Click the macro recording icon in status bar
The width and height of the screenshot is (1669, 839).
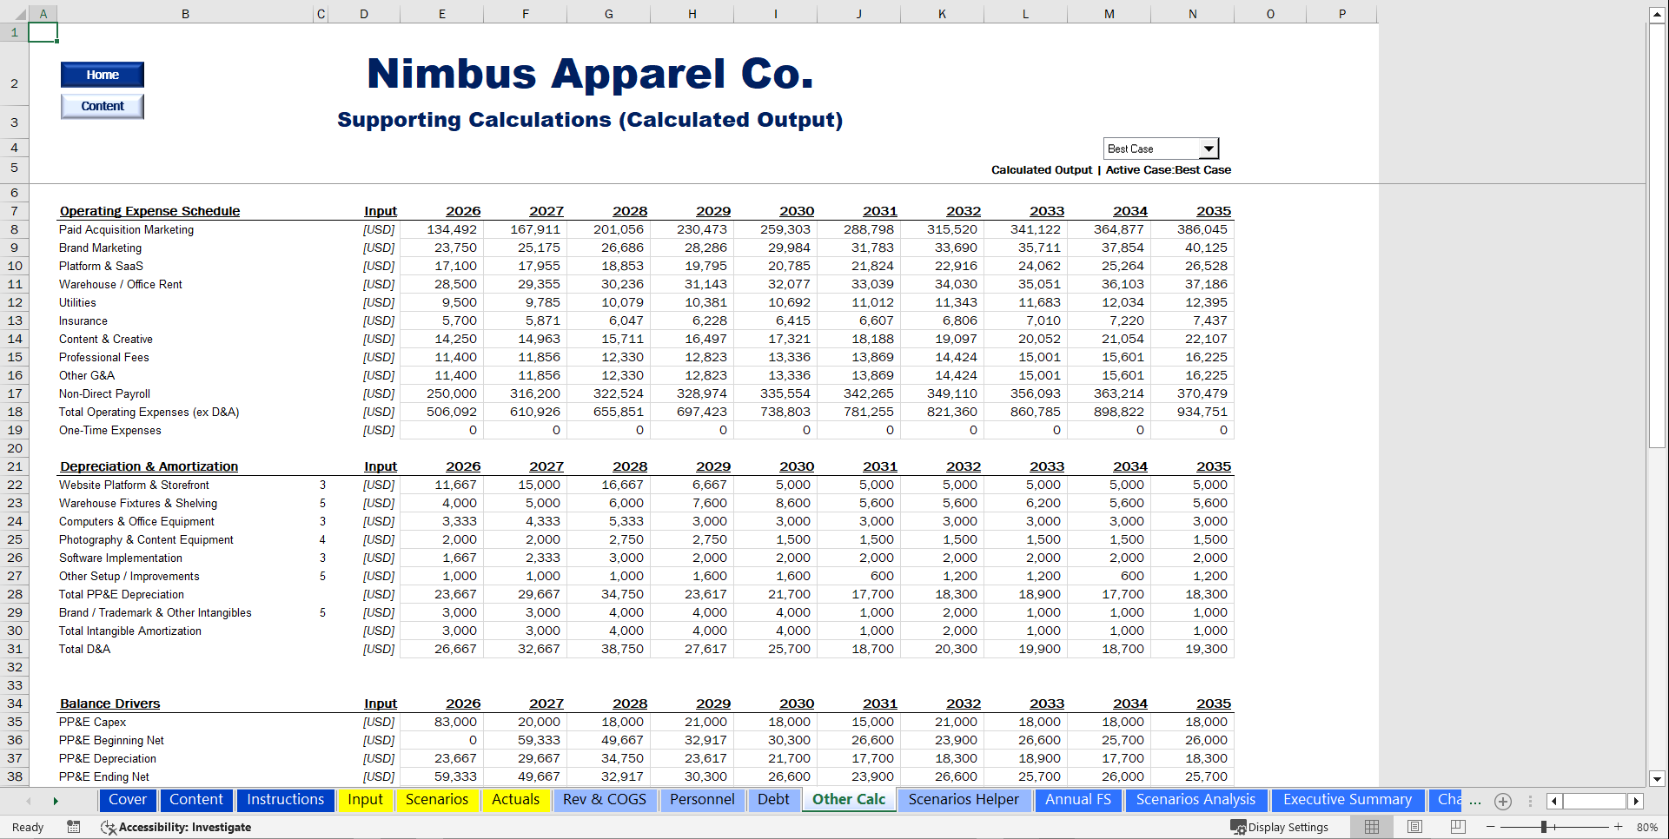pos(74,827)
